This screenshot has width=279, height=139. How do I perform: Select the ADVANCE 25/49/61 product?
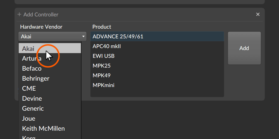[157, 36]
